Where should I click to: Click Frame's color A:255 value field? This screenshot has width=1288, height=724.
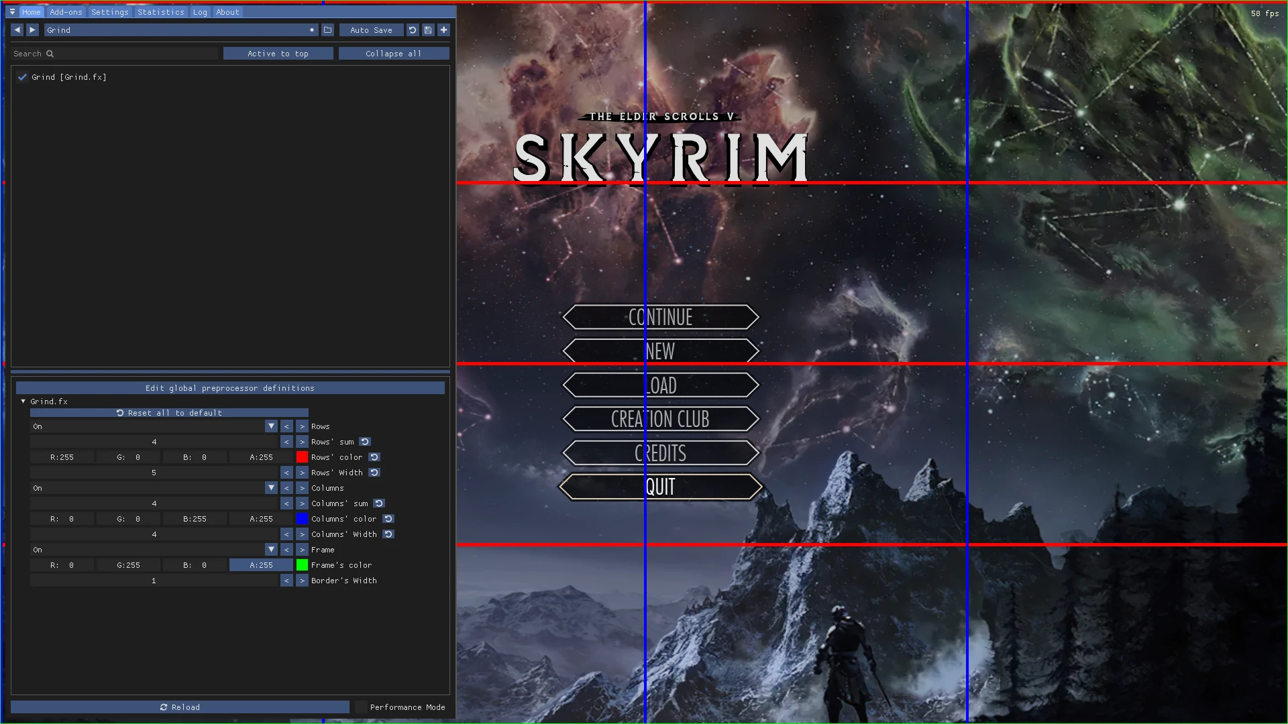pos(261,565)
